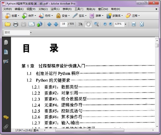Click the 第1章 过程型程序设计快速入门 heading
Screen dimensions: 161x135
53,66
